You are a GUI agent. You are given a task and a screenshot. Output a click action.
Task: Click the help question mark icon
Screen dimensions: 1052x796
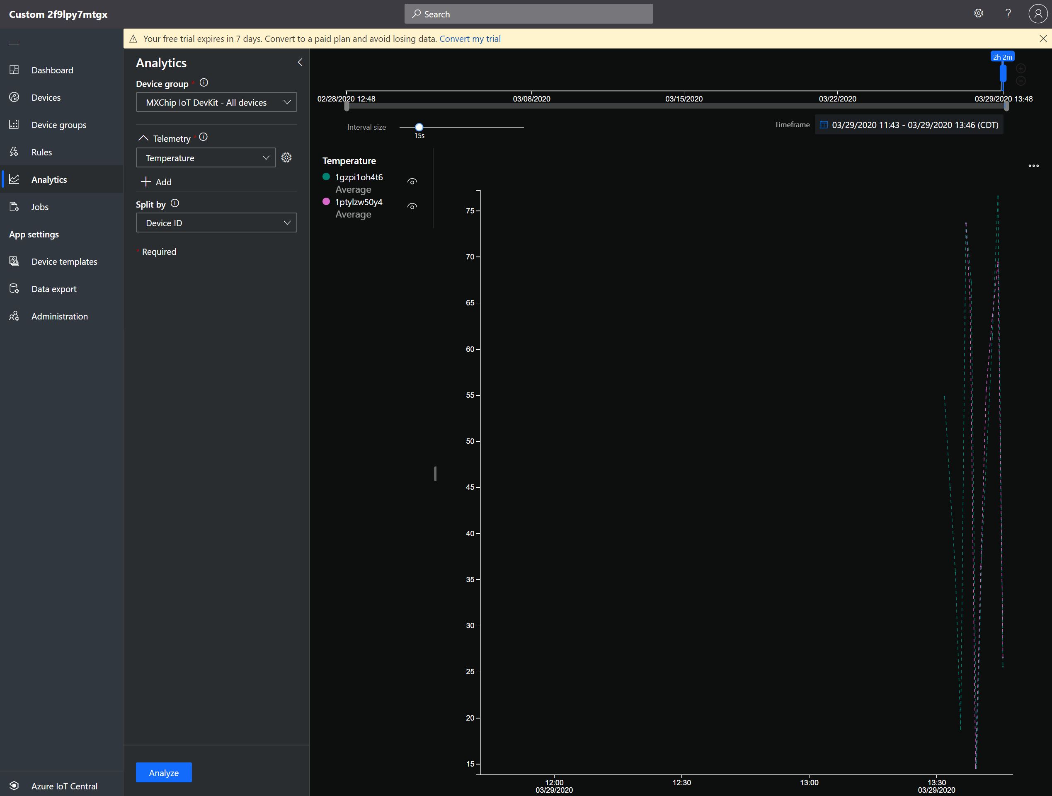coord(1008,13)
